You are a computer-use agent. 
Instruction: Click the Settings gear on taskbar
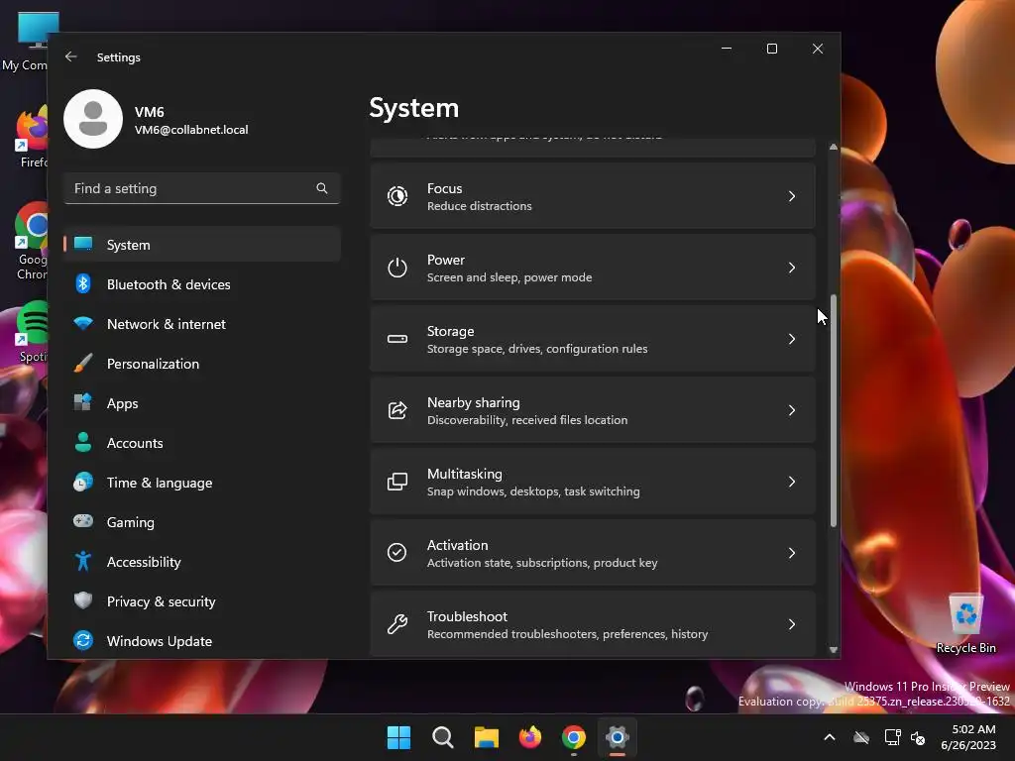617,737
